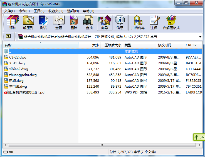
Task: Click the 添加 (Add) toolbar icon
Action: click(13, 22)
